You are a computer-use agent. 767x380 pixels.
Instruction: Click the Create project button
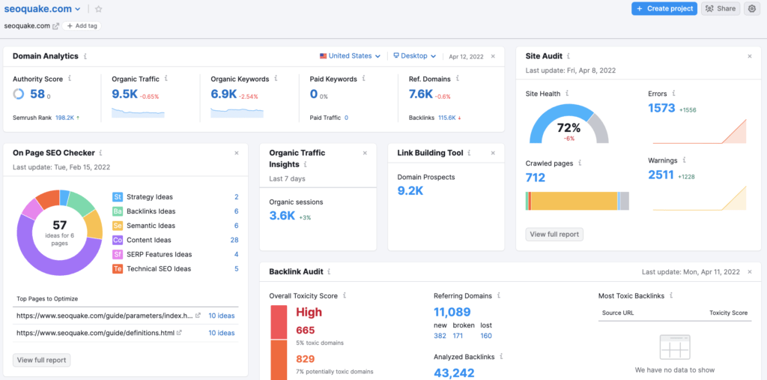pyautogui.click(x=664, y=9)
